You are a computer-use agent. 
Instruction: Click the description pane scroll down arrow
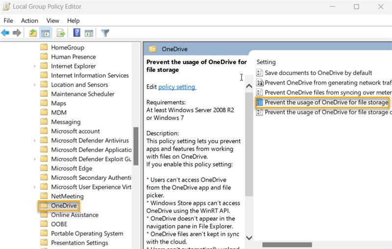[x=249, y=238]
